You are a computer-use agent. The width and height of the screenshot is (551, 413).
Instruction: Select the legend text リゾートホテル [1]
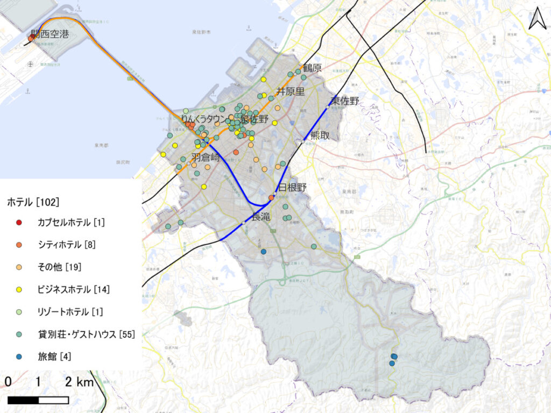tap(70, 312)
